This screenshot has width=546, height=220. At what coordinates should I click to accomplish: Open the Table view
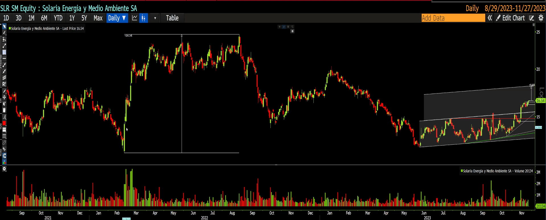click(172, 18)
